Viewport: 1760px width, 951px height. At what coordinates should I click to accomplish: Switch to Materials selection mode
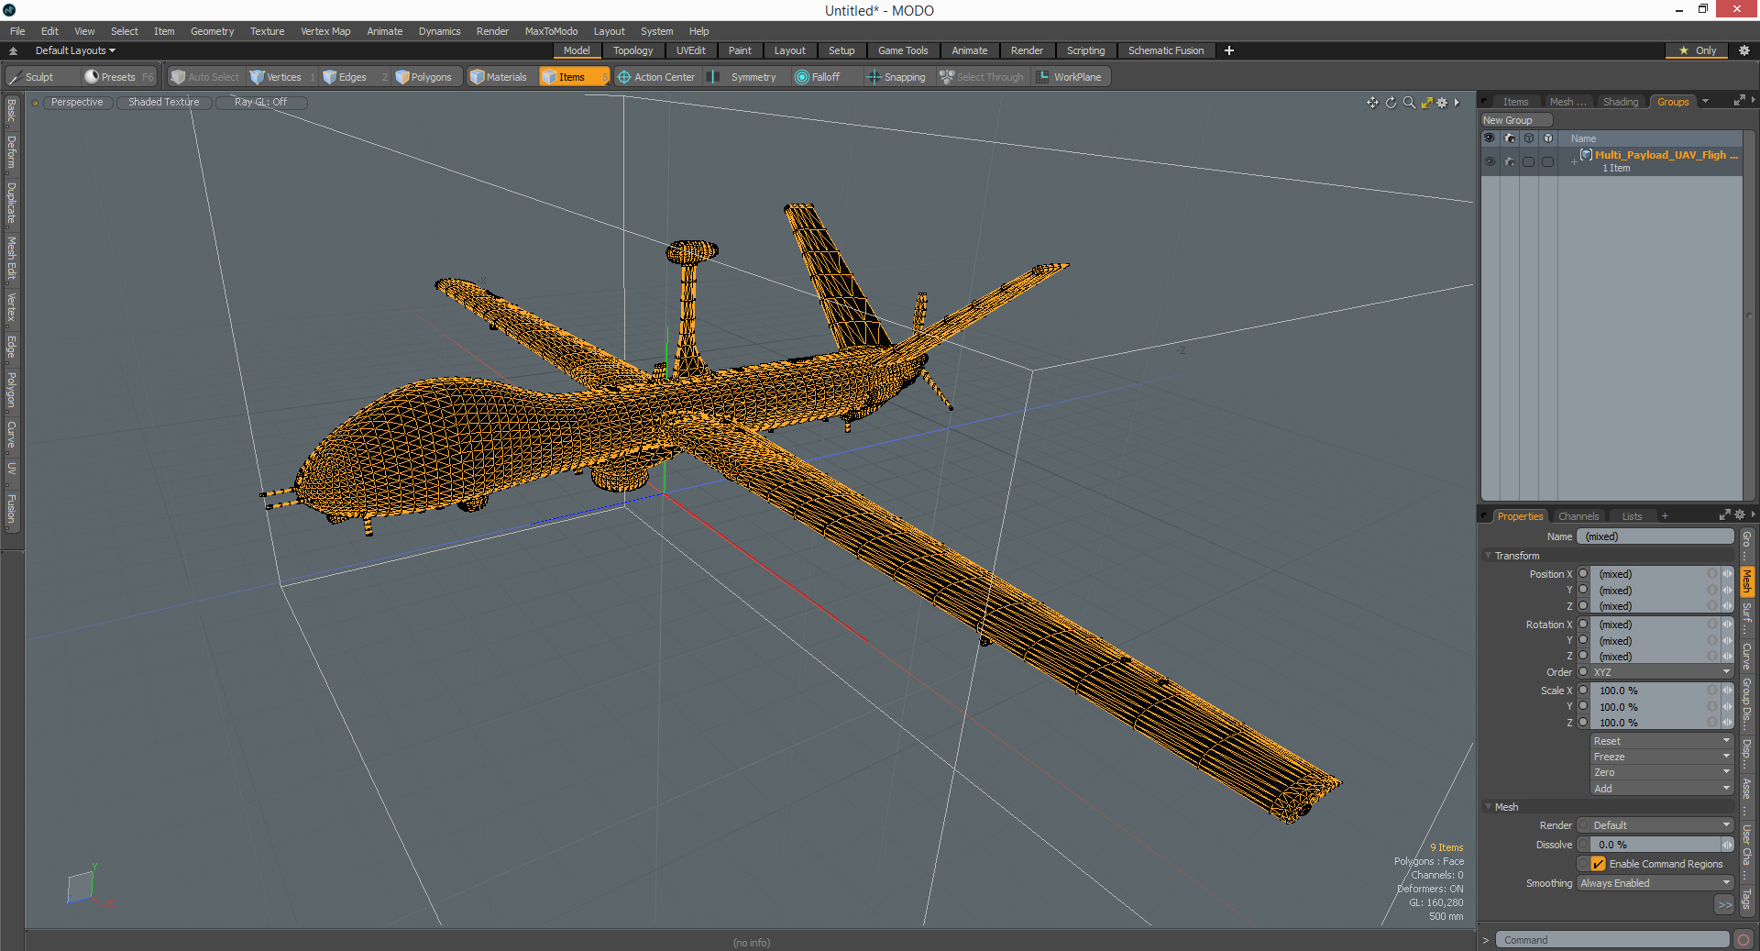coord(500,77)
